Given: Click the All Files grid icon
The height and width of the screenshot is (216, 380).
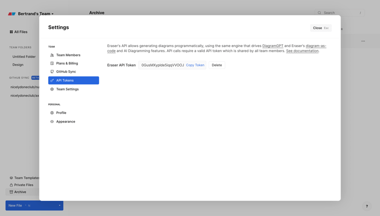Looking at the screenshot, I should 11,32.
